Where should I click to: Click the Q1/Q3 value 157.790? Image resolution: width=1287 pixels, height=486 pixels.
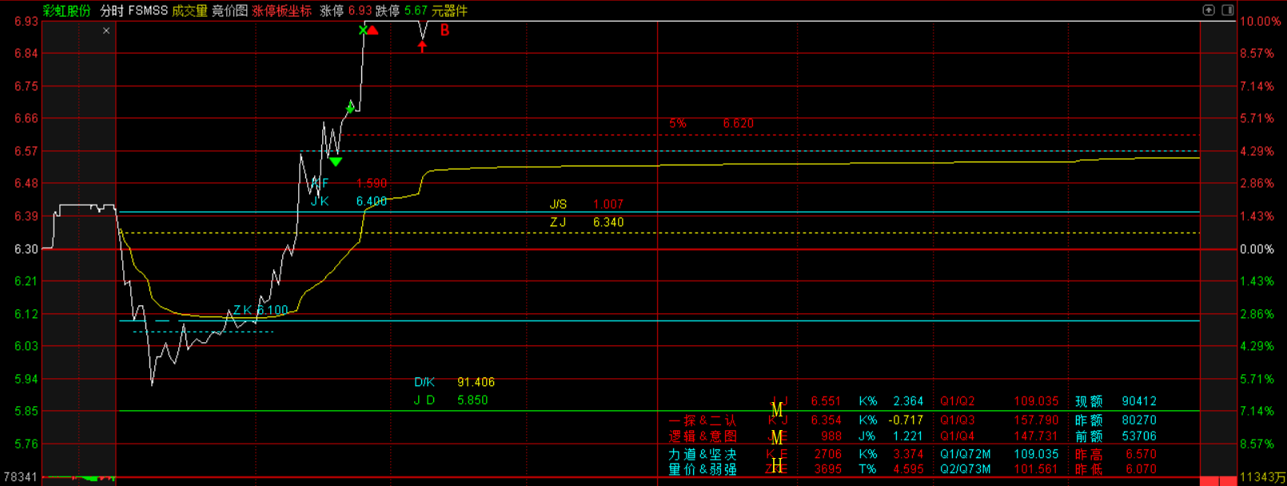(x=1036, y=420)
